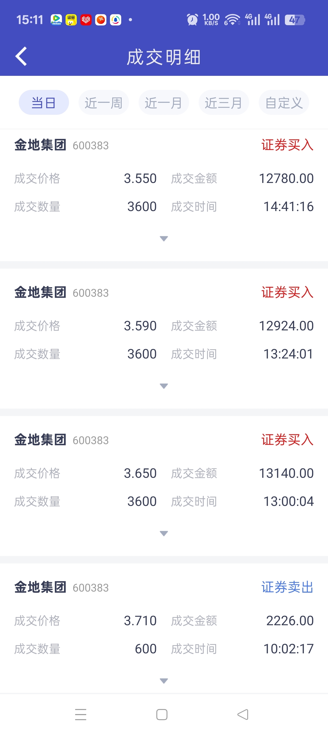Select the 当日 filter tab

point(44,102)
